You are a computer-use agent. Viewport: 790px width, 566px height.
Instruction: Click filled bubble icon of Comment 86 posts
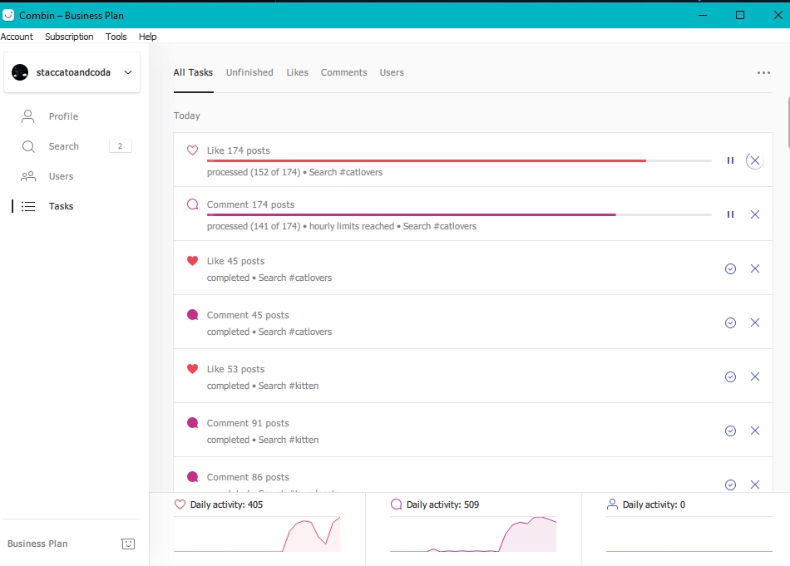tap(192, 476)
